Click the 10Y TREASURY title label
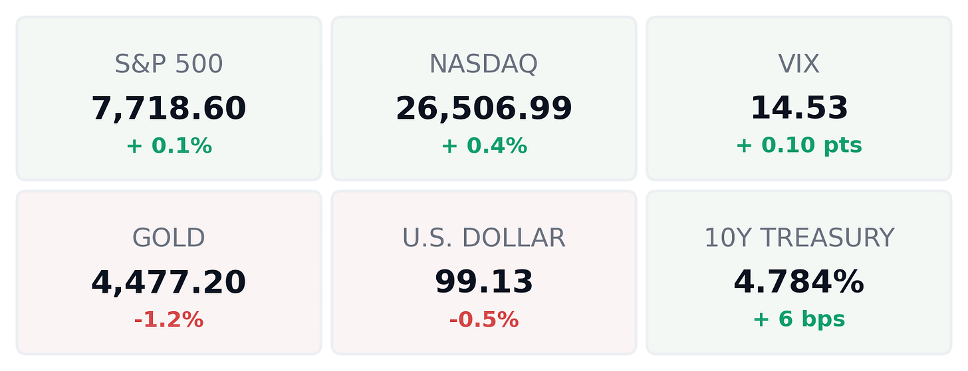 [799, 238]
